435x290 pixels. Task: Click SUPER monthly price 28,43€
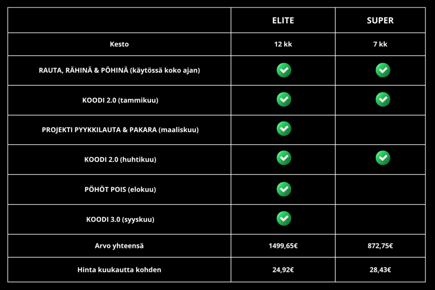pyautogui.click(x=380, y=270)
